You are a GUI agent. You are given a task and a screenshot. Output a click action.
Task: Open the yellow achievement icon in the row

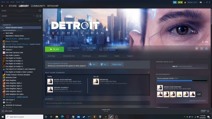pos(180,94)
